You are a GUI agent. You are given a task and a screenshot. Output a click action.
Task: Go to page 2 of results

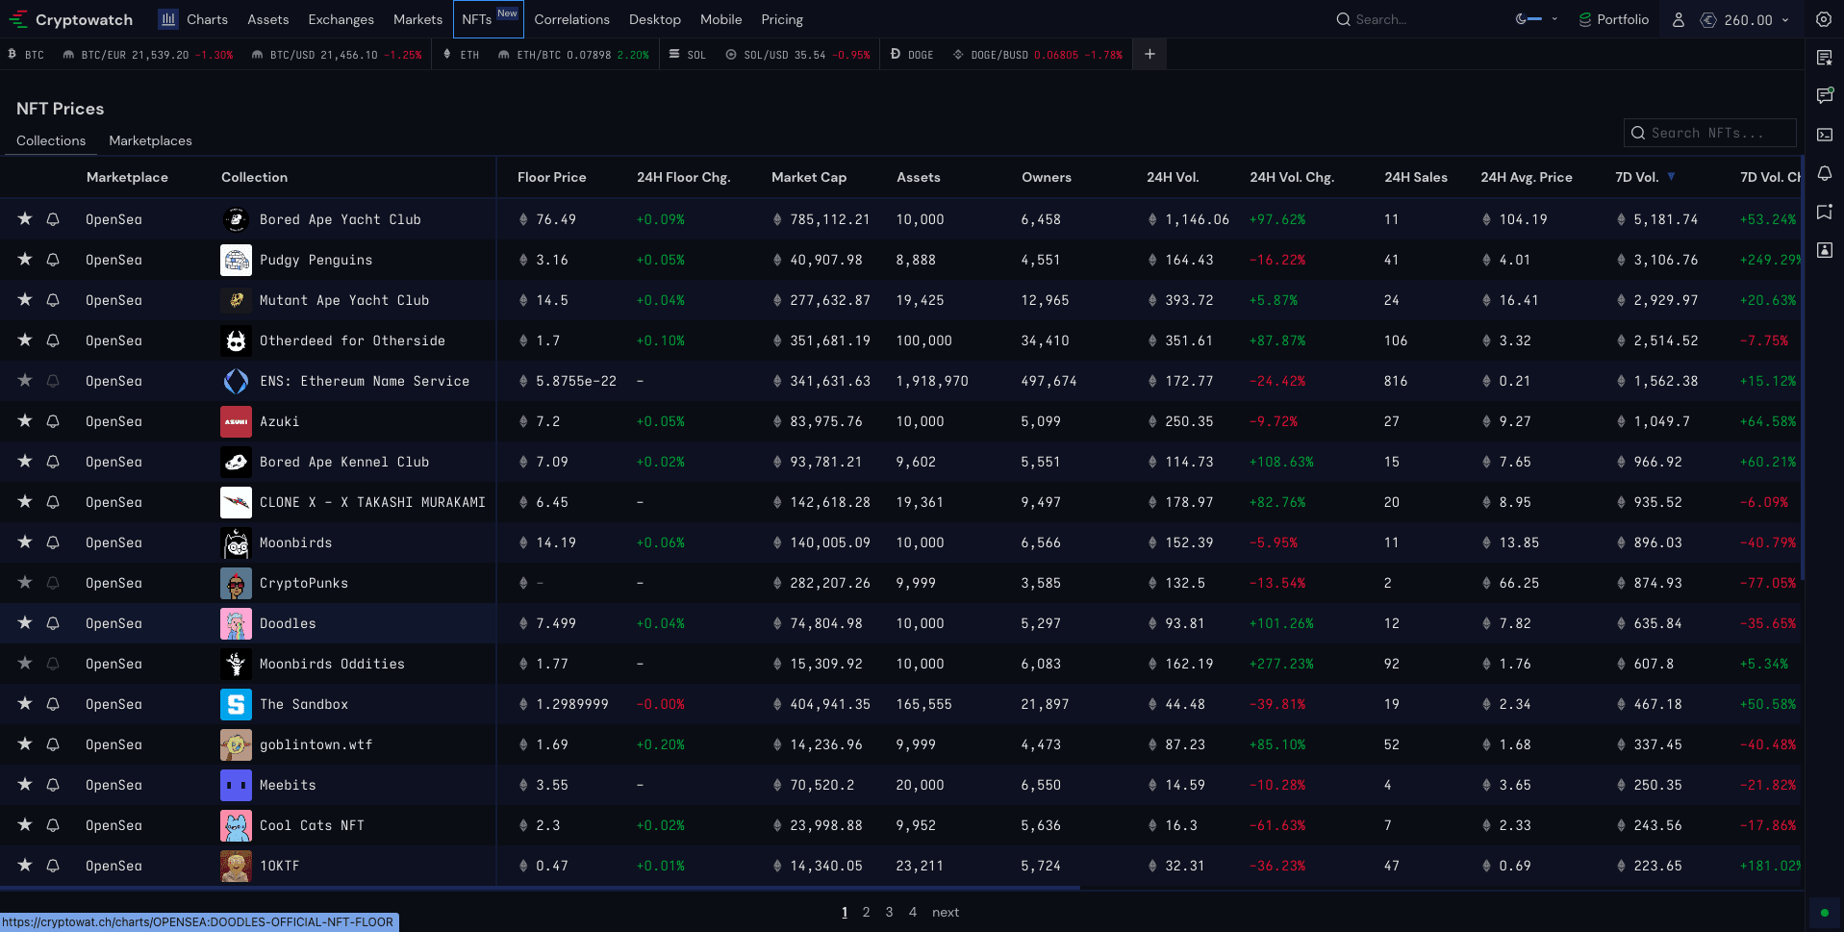[866, 912]
